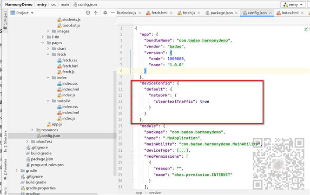Expand the images folder
Screen dimensions: 310x195
[48, 31]
